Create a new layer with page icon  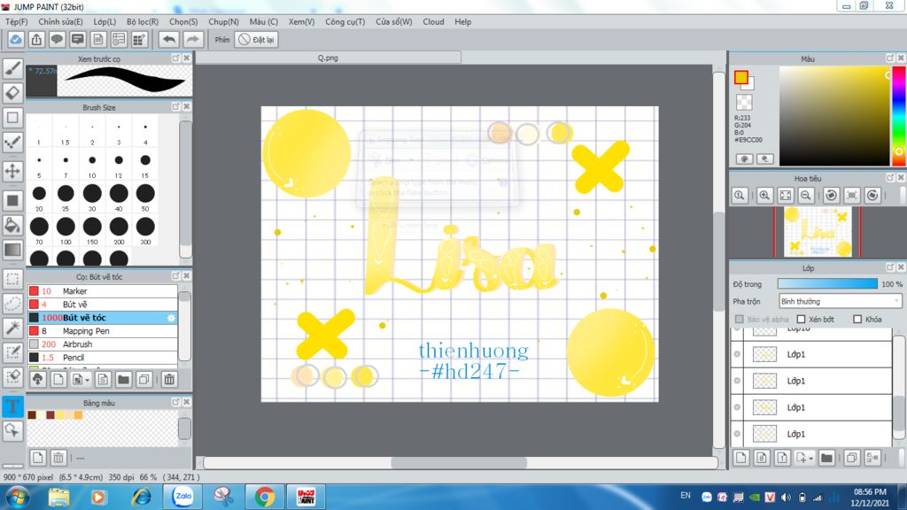coord(741,458)
